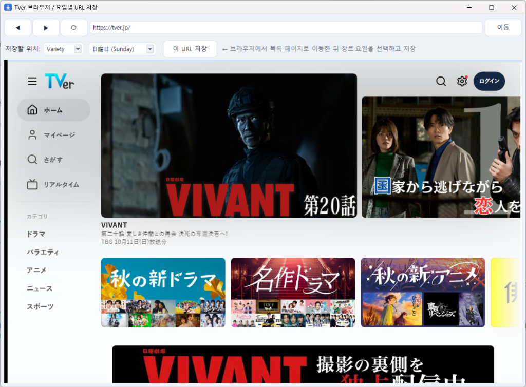Open the 名作ドラマ feature card
The image size is (526, 387).
[293, 293]
